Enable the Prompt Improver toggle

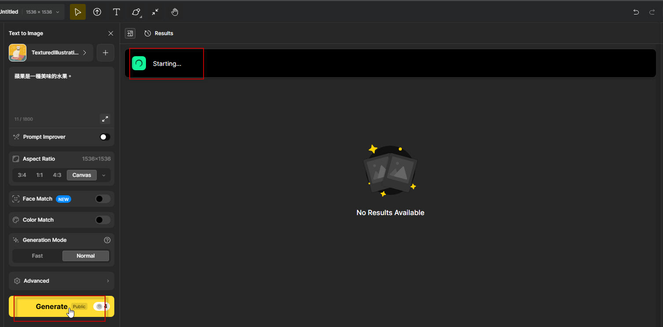click(x=105, y=137)
